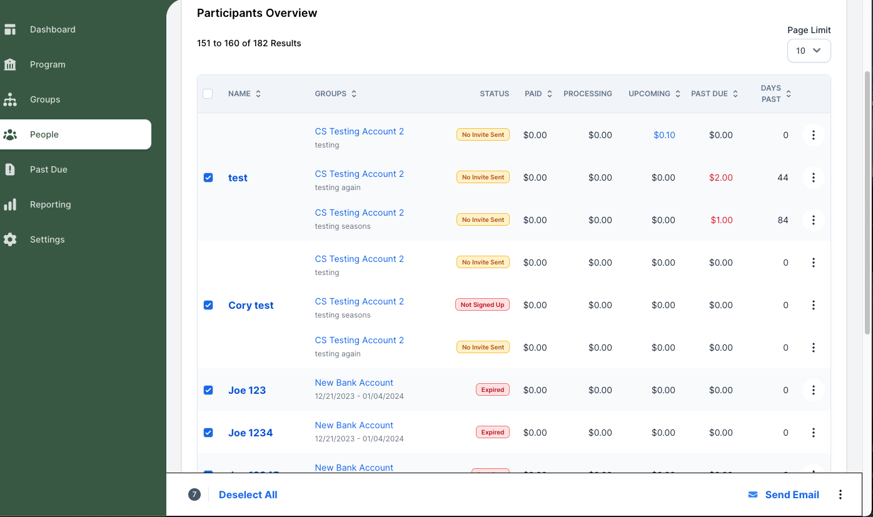Go to Groups in sidebar menu
The image size is (873, 517).
tap(45, 99)
